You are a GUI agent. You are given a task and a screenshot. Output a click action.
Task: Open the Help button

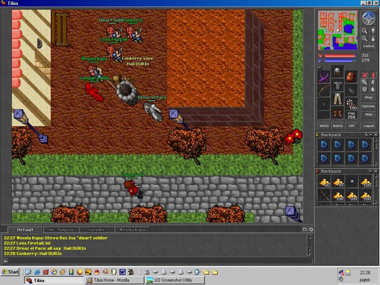click(x=368, y=114)
